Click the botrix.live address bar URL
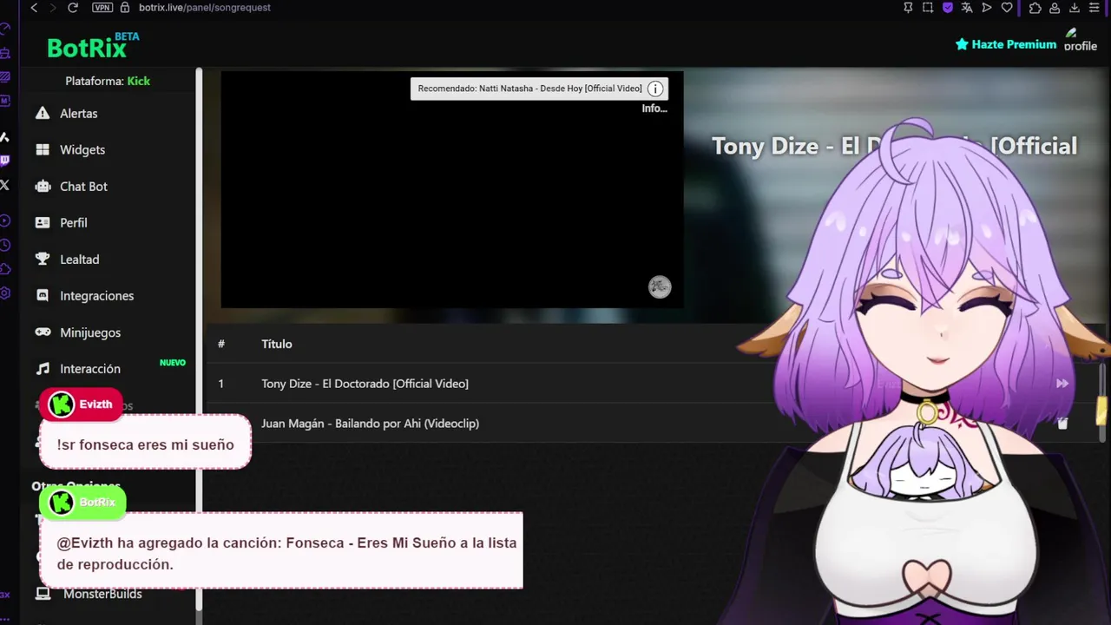Viewport: 1111px width, 625px height. [x=204, y=8]
